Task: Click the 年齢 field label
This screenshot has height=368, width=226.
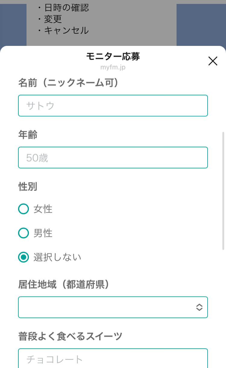Action: click(x=28, y=135)
